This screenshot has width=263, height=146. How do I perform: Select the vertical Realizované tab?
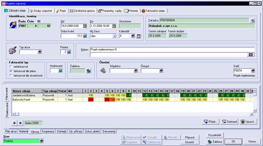click(x=7, y=109)
